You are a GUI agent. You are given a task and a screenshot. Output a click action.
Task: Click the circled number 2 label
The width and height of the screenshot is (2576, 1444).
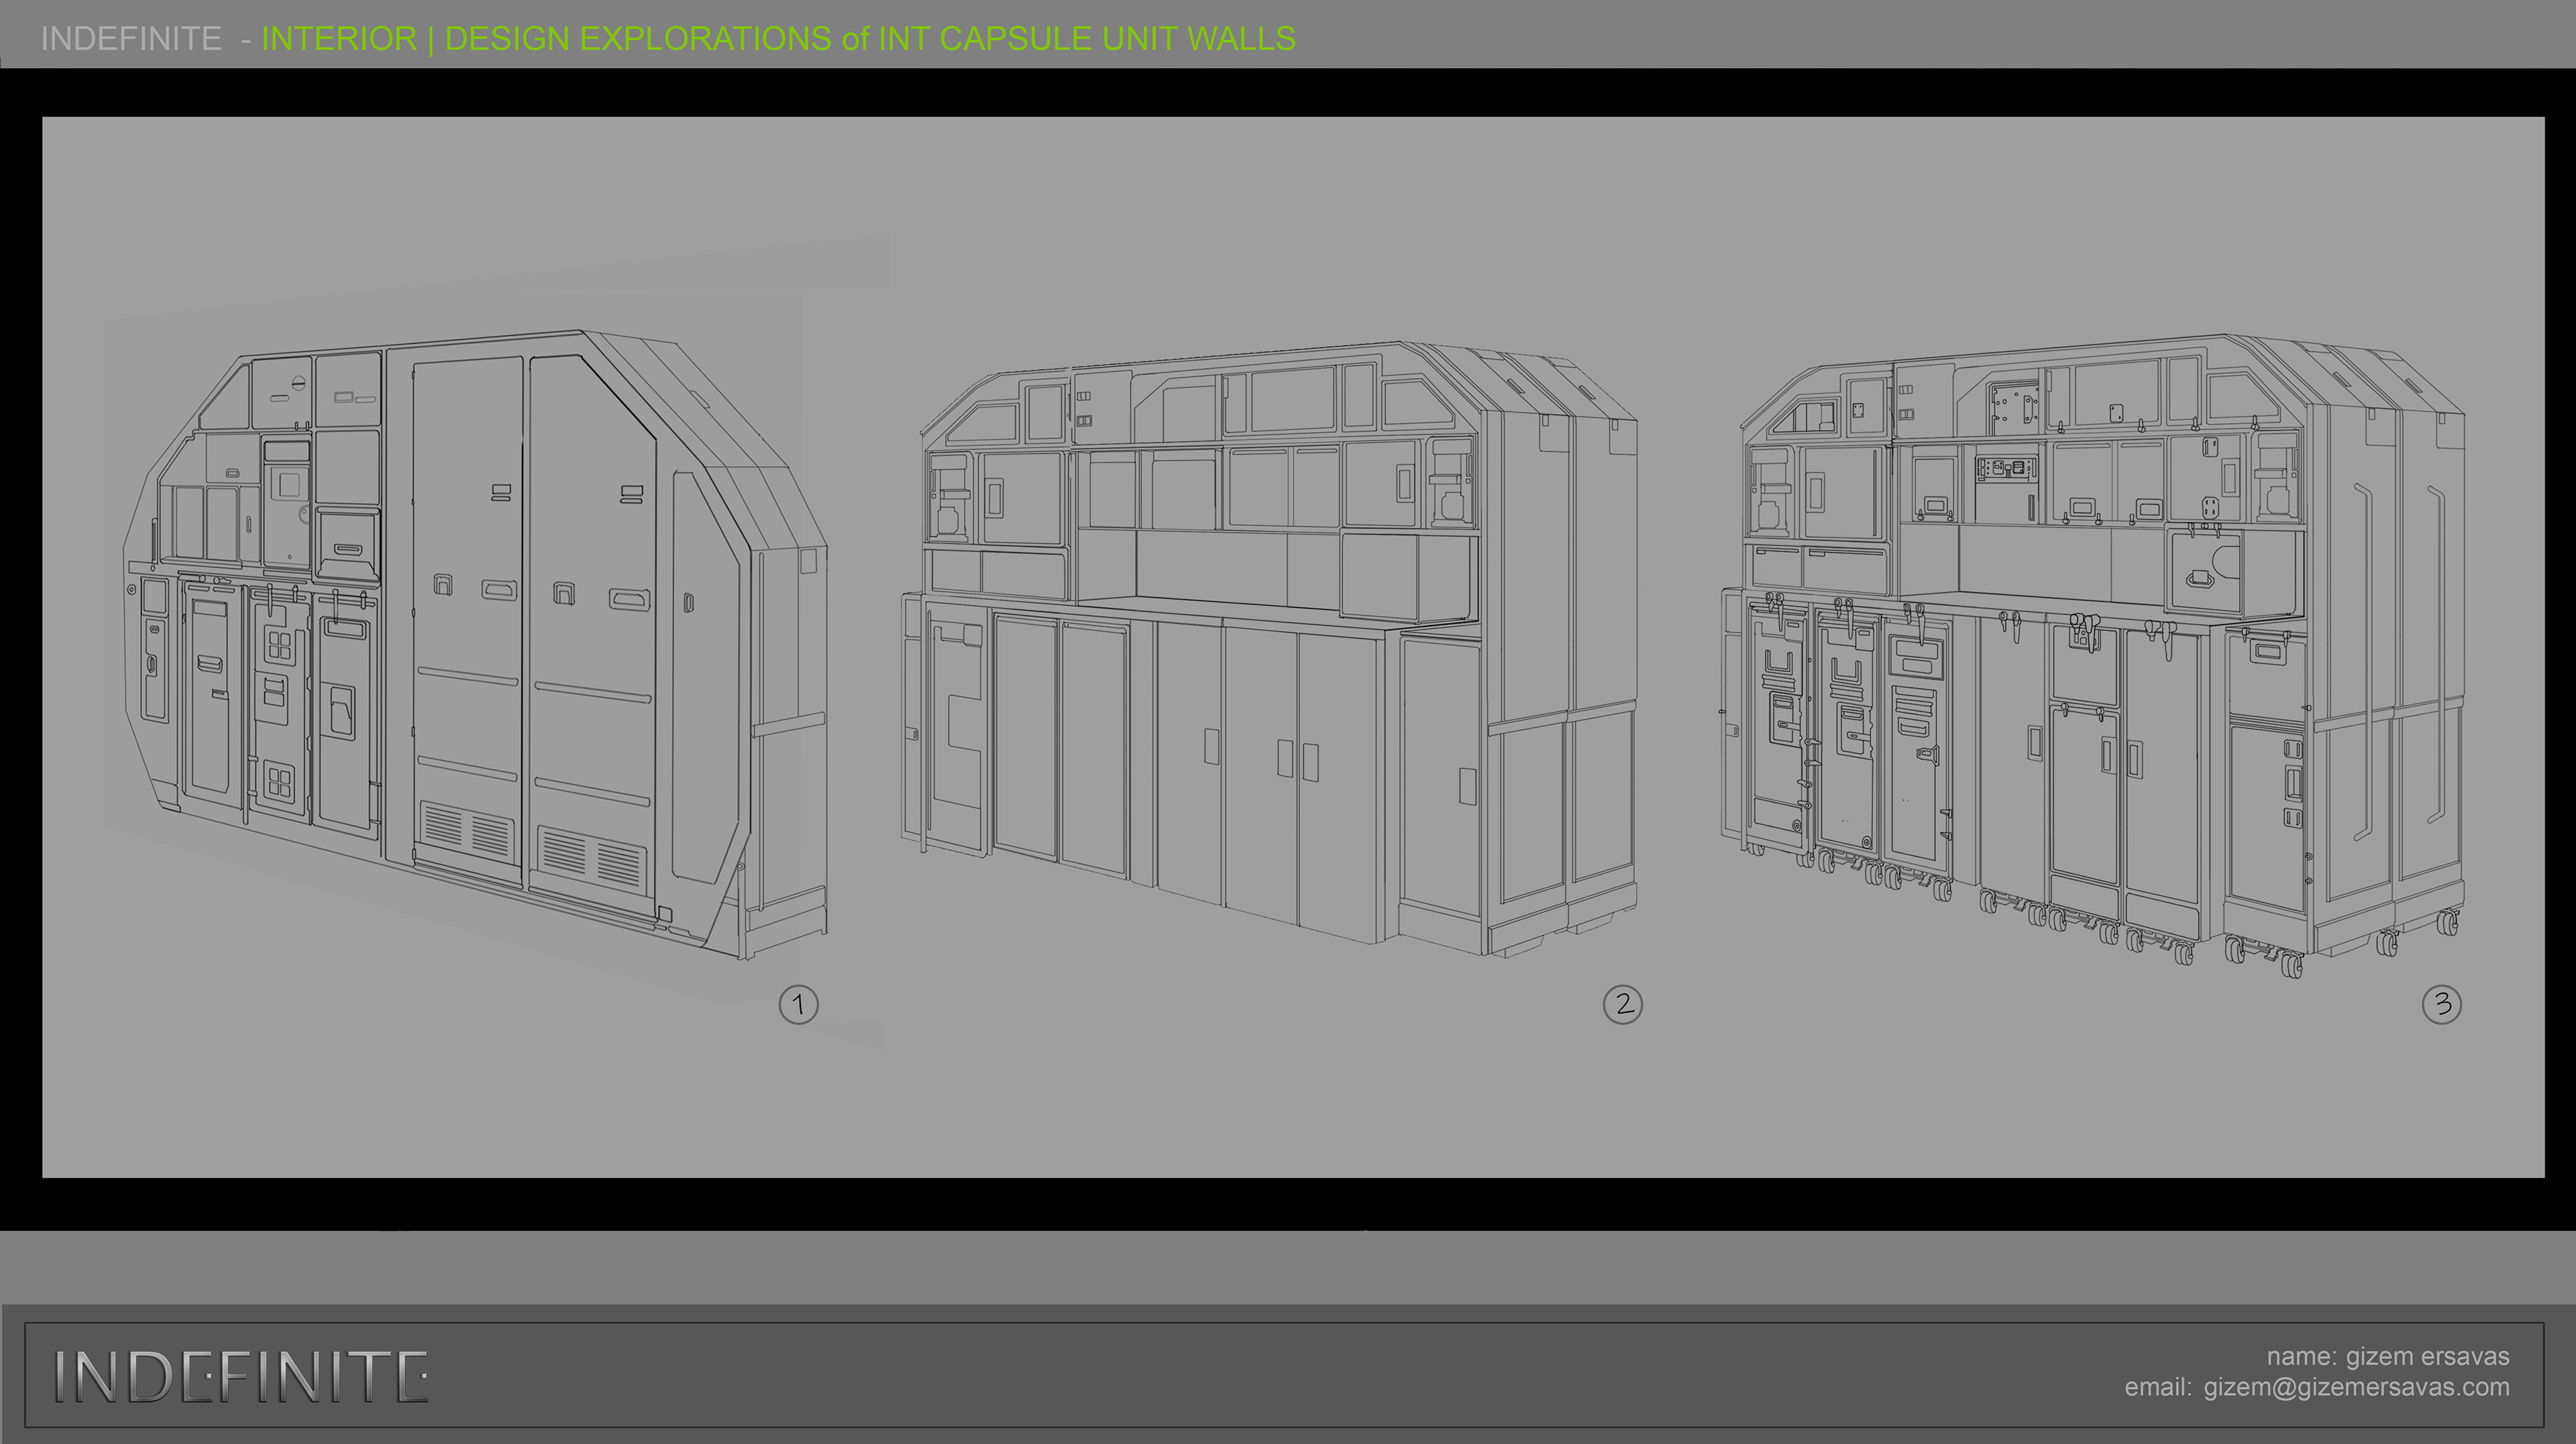(x=1622, y=1004)
